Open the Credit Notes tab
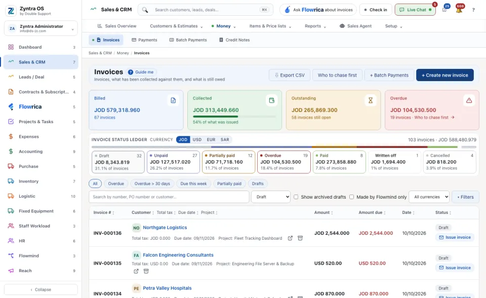Viewport: 486px width, 298px height. click(234, 40)
